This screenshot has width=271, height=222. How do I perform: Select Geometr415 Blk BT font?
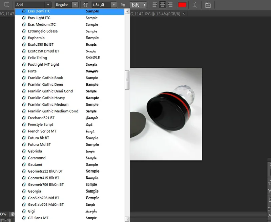coord(69,178)
